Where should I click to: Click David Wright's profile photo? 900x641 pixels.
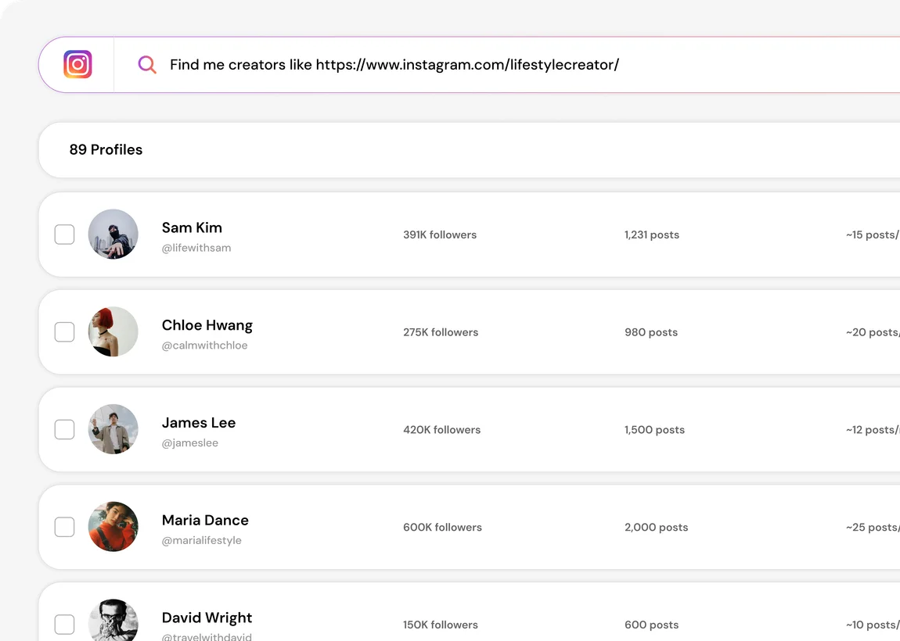point(113,621)
